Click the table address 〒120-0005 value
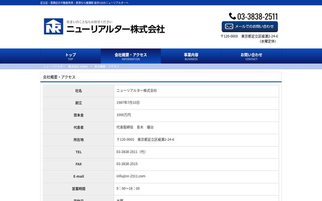The width and height of the screenshot is (322, 201). pos(145,140)
